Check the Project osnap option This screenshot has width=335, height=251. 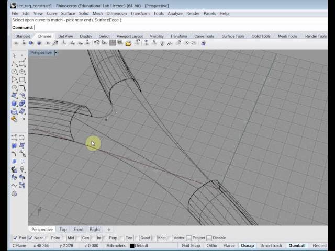coord(189,238)
